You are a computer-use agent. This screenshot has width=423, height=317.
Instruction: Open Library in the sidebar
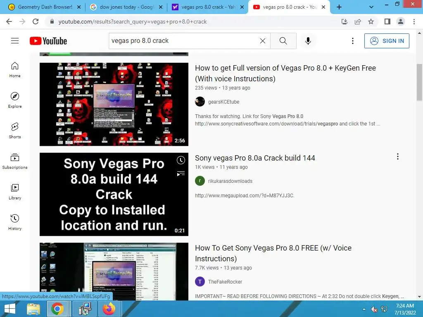point(15,192)
